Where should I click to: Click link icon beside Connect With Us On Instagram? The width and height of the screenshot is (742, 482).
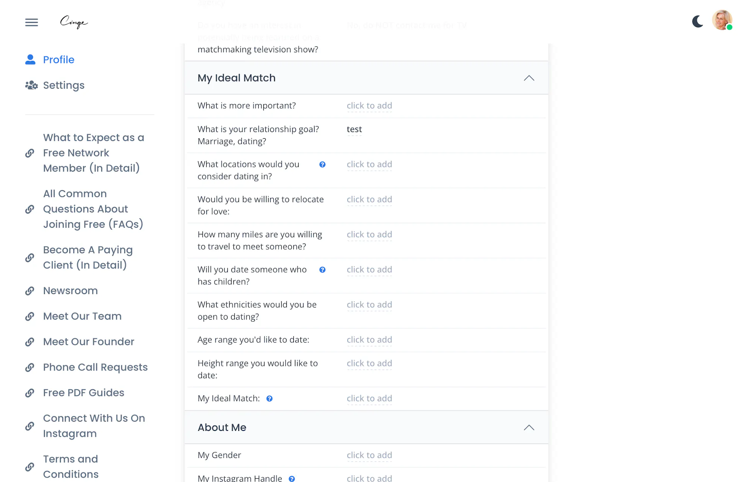tap(30, 426)
